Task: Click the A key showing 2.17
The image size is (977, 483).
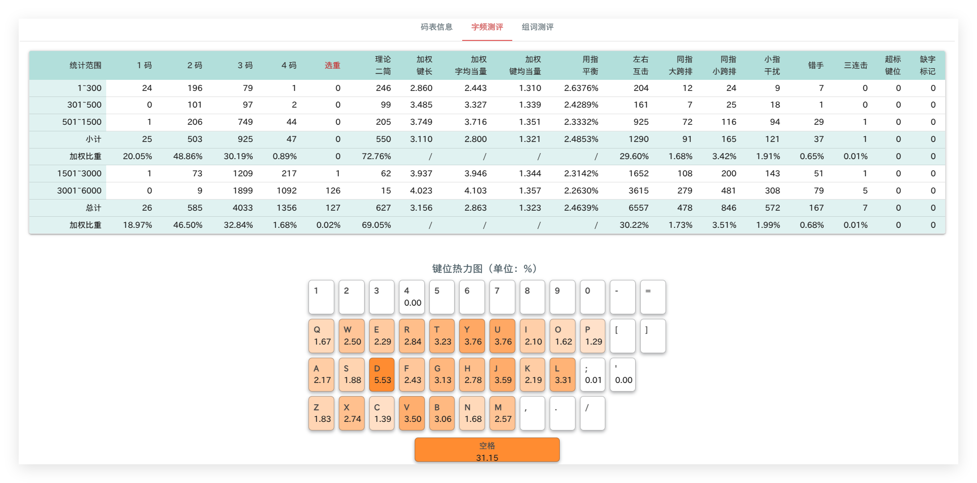Action: 322,375
